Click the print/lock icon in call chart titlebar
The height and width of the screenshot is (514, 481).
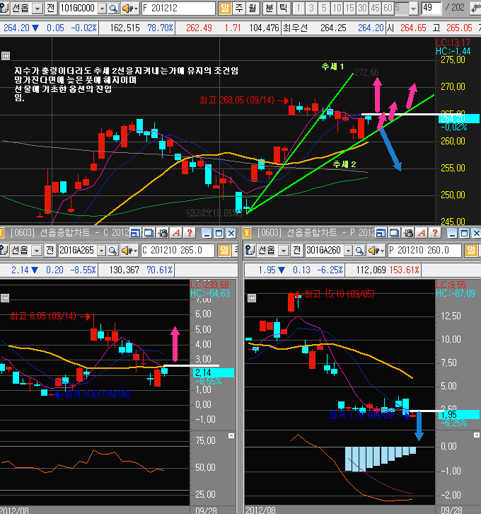tap(163, 232)
